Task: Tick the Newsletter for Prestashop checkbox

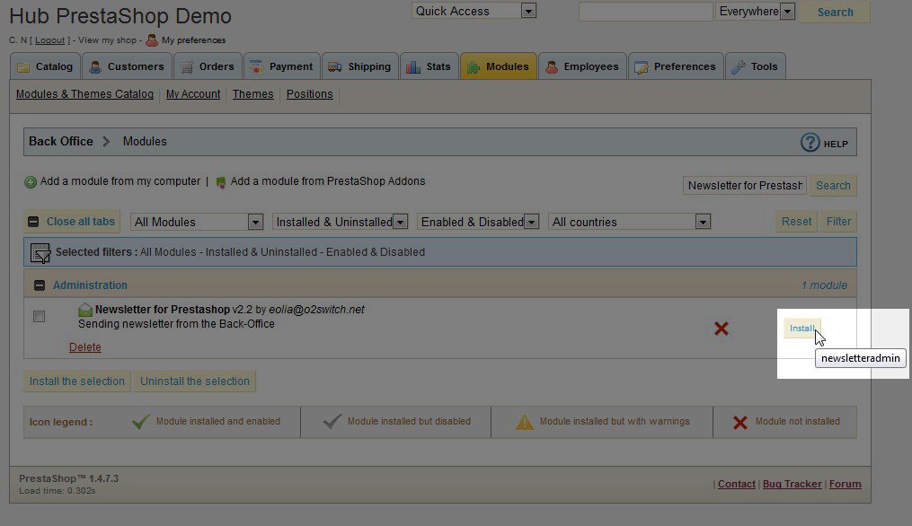Action: [39, 317]
